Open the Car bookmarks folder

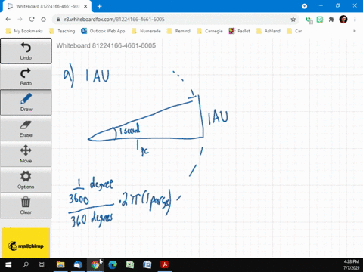click(294, 31)
